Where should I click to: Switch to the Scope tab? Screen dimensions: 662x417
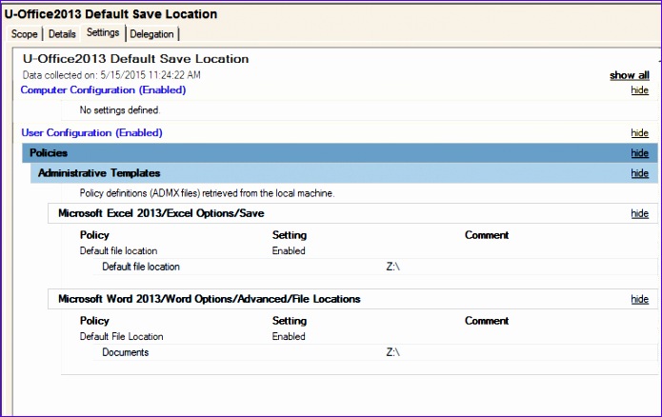pyautogui.click(x=24, y=34)
